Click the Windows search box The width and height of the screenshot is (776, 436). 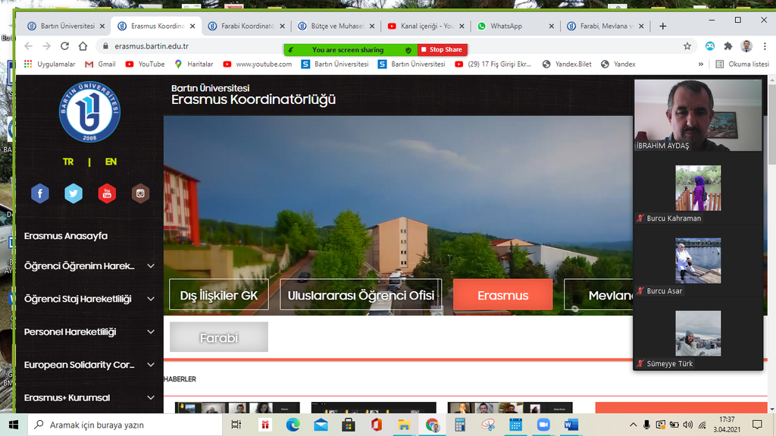click(x=125, y=425)
